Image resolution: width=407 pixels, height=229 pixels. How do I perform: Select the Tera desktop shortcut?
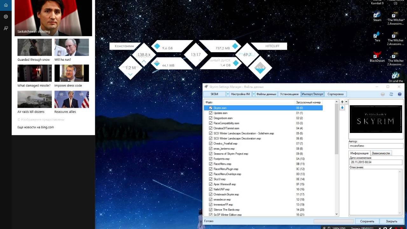coord(377,37)
